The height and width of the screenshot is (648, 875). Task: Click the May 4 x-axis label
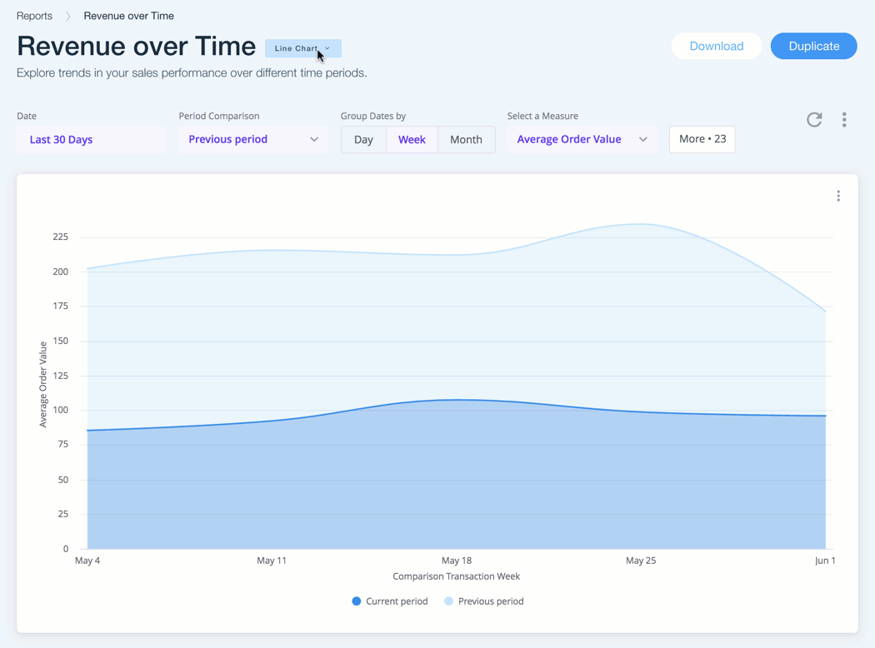click(x=87, y=561)
